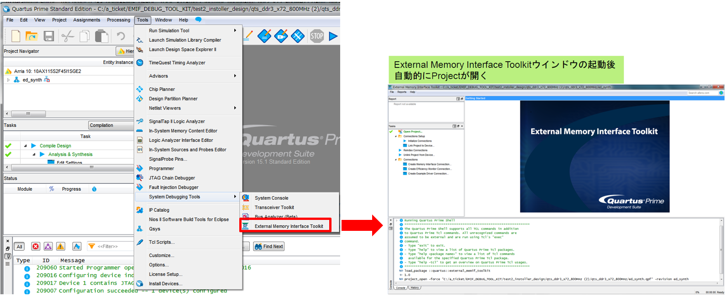The height and width of the screenshot is (297, 726).
Task: Toggle the flagged messages filter icon
Action: click(x=77, y=246)
